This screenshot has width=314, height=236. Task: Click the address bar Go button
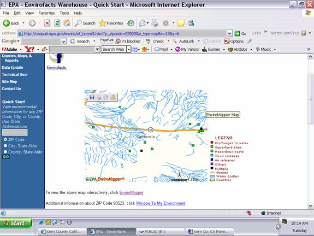click(x=240, y=33)
